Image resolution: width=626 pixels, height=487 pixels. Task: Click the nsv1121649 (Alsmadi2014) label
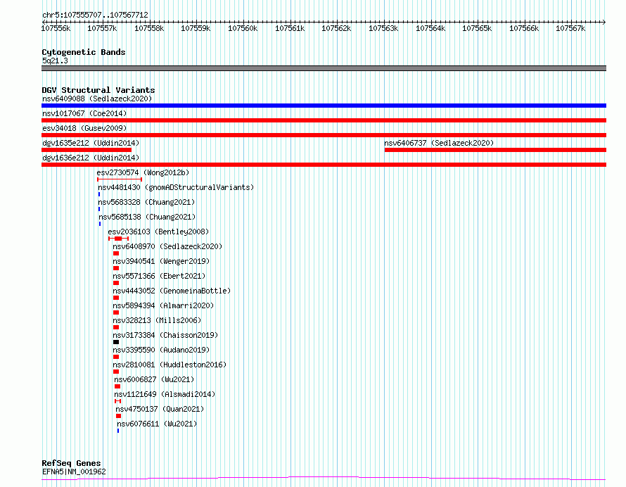pyautogui.click(x=165, y=394)
